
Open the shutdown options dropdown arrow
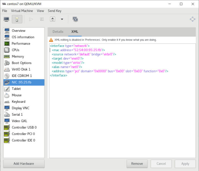[62, 19]
